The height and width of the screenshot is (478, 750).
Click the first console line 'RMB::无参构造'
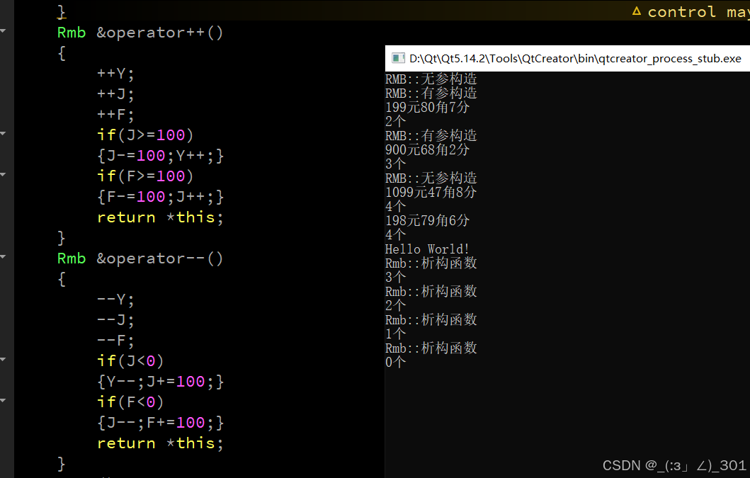(431, 79)
